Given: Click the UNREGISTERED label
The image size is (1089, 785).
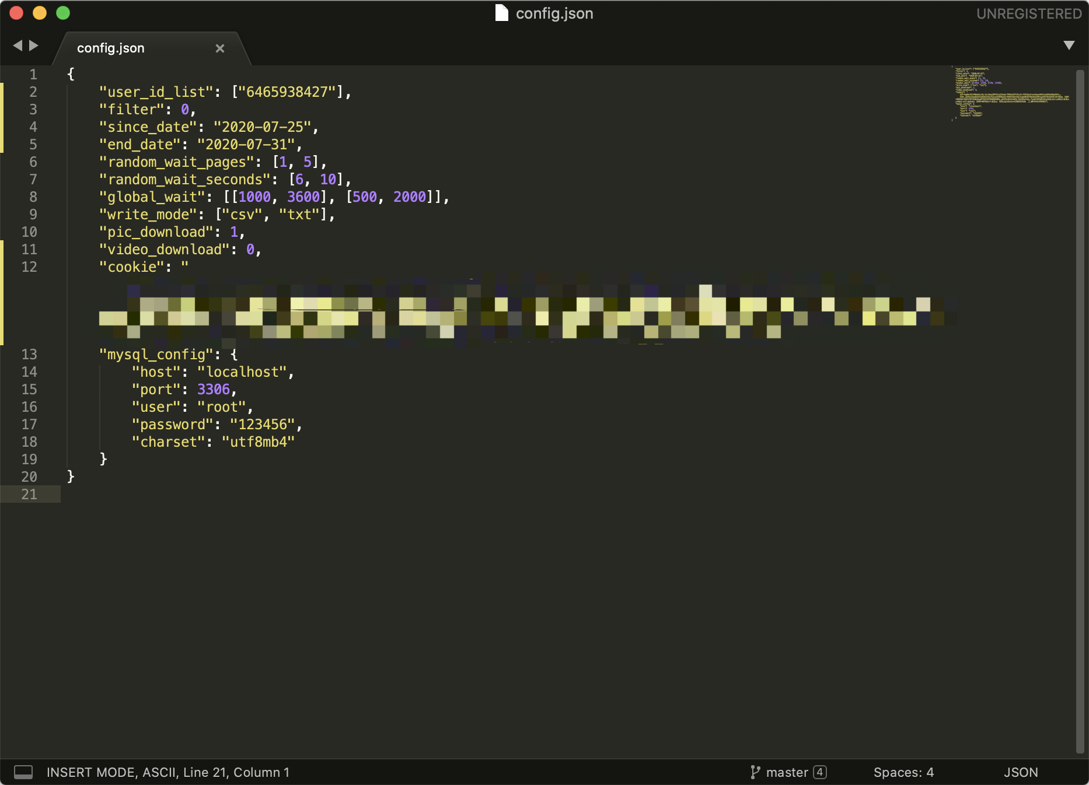Looking at the screenshot, I should [x=1029, y=13].
